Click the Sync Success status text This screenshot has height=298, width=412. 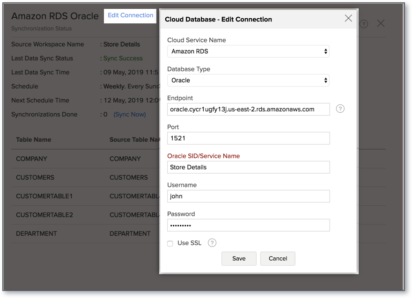coord(123,58)
